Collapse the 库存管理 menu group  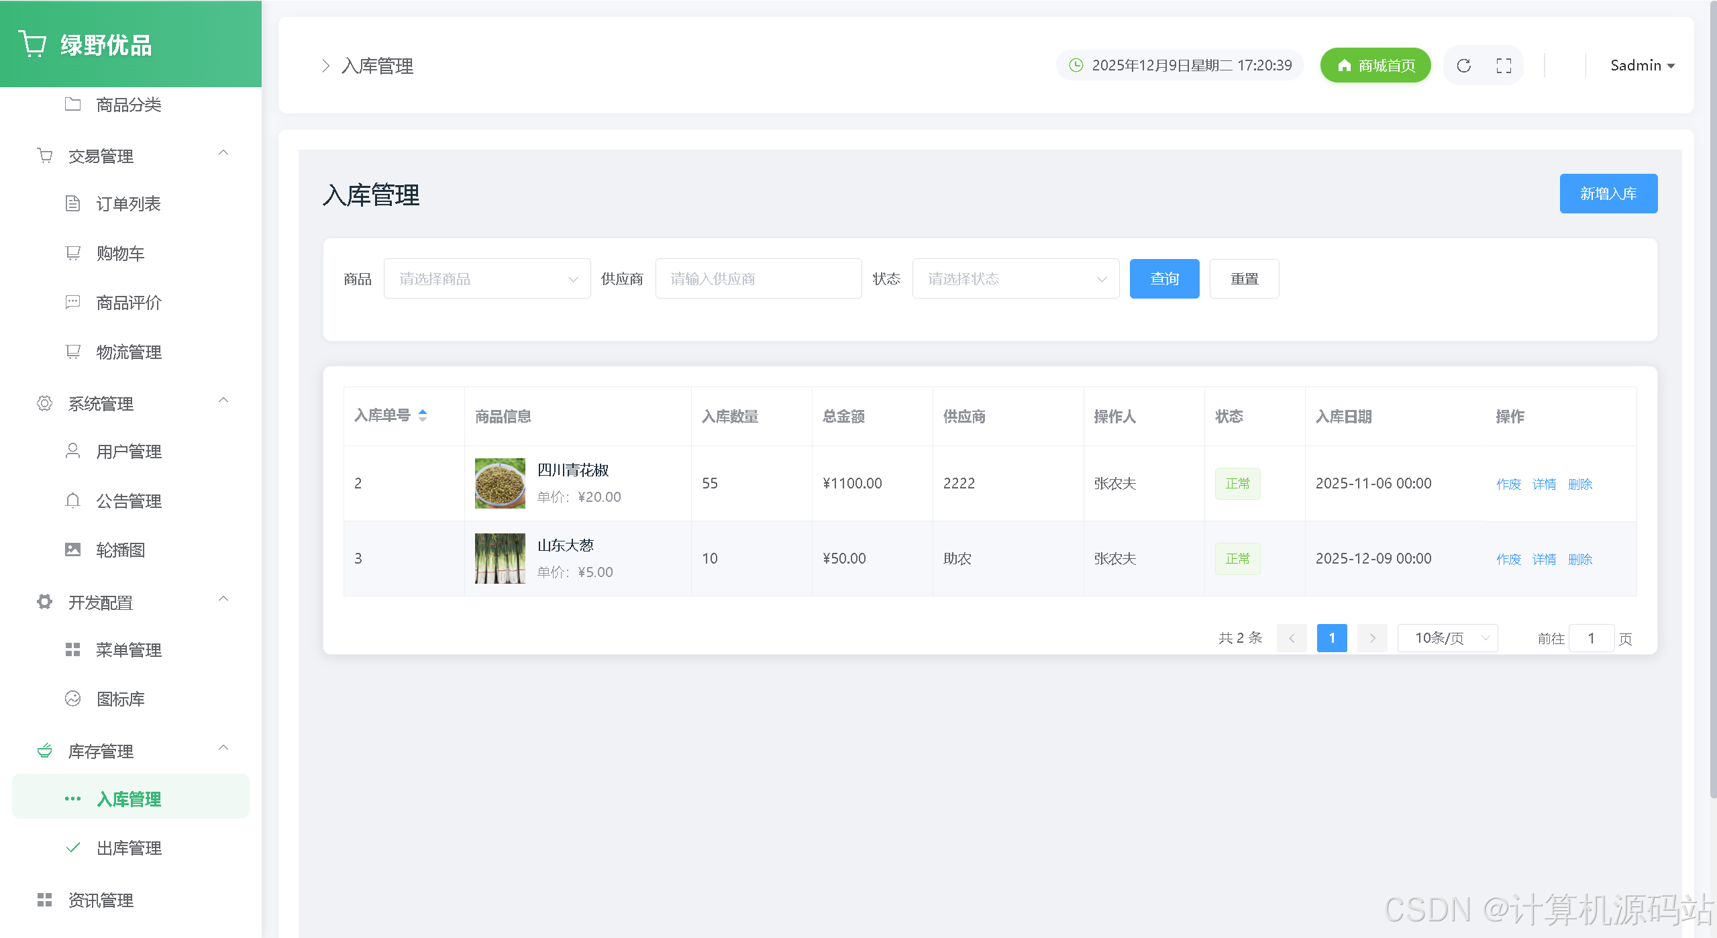pos(223,748)
